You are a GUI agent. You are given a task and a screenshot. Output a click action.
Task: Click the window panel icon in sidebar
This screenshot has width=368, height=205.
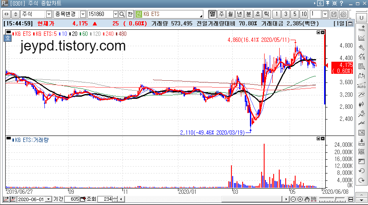362,161
